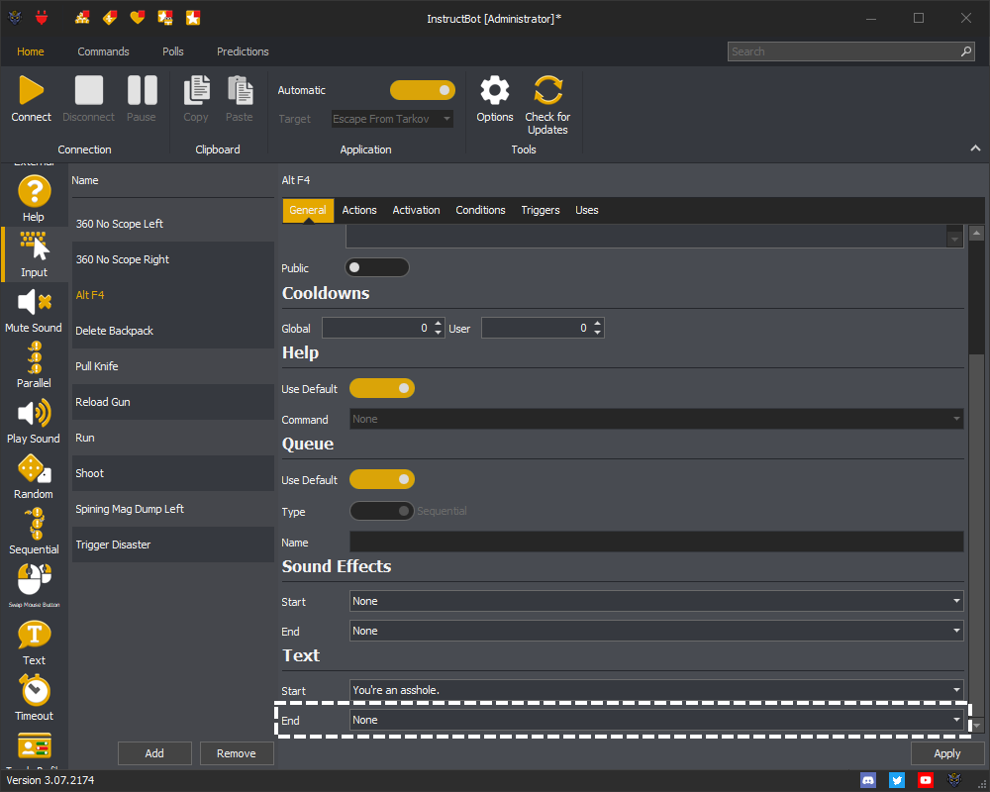Image resolution: width=990 pixels, height=792 pixels.
Task: Click the search magnifier icon
Action: click(x=966, y=51)
